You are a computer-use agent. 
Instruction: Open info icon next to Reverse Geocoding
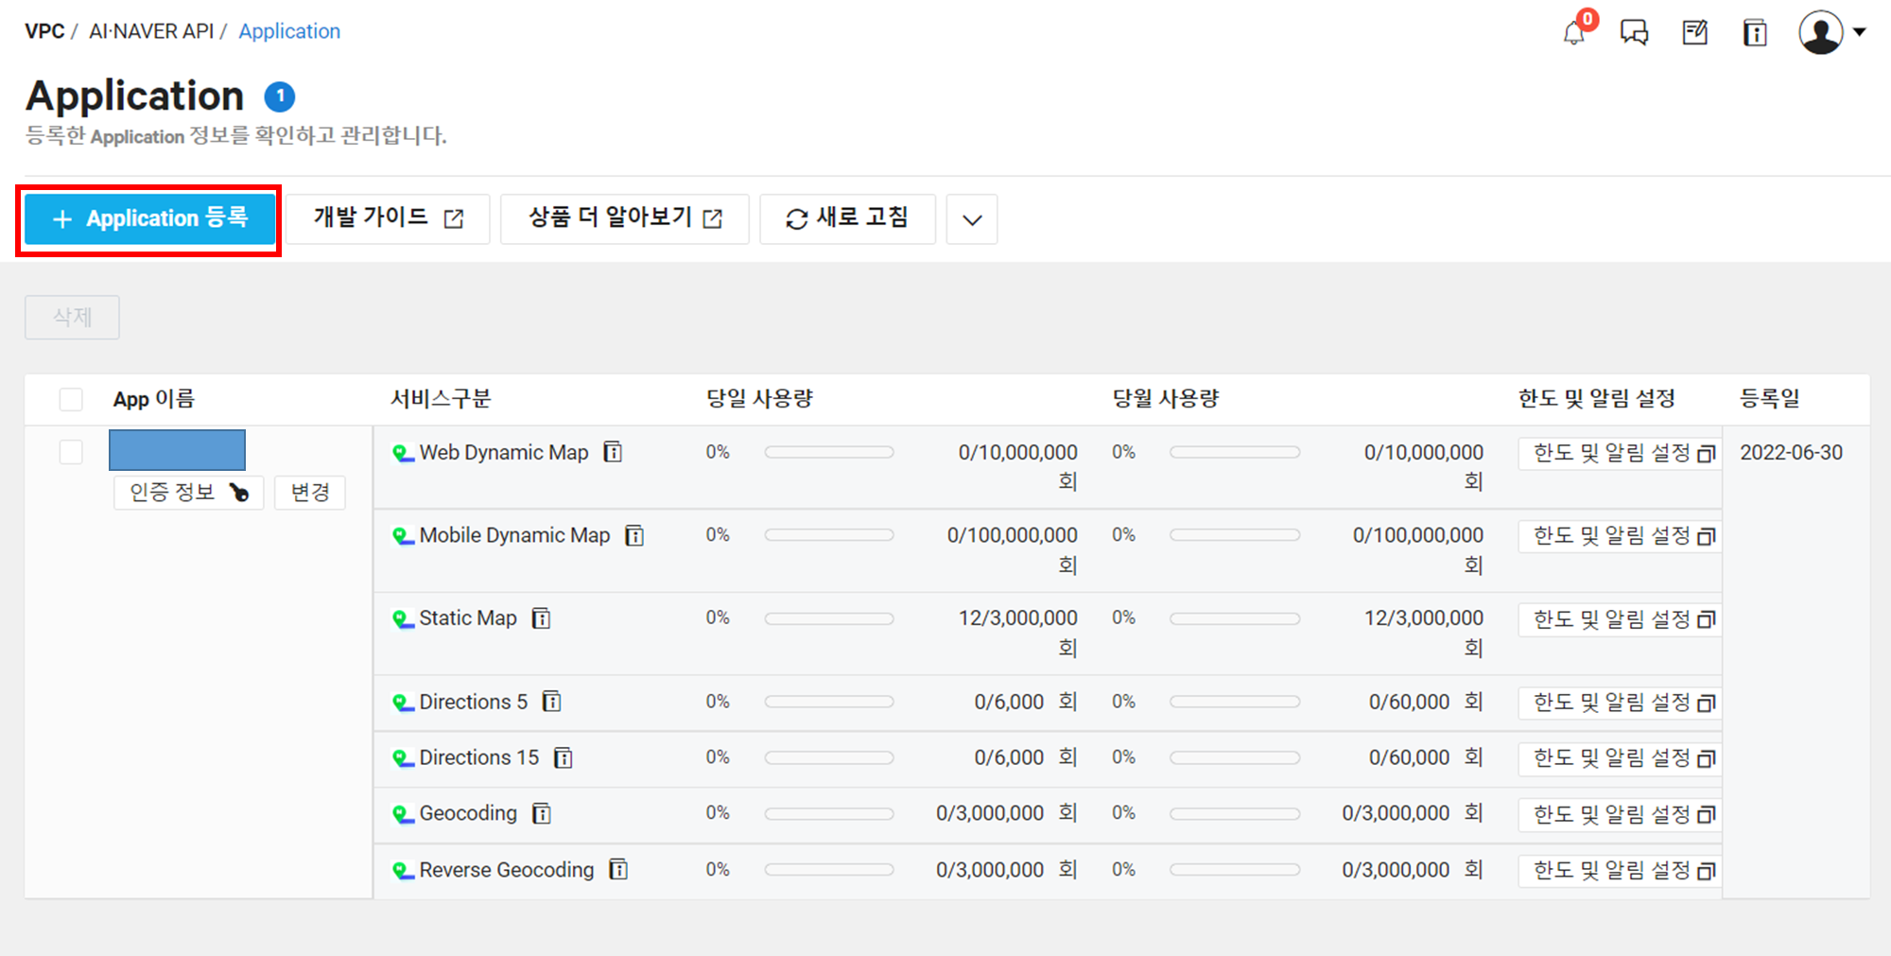[x=618, y=869]
